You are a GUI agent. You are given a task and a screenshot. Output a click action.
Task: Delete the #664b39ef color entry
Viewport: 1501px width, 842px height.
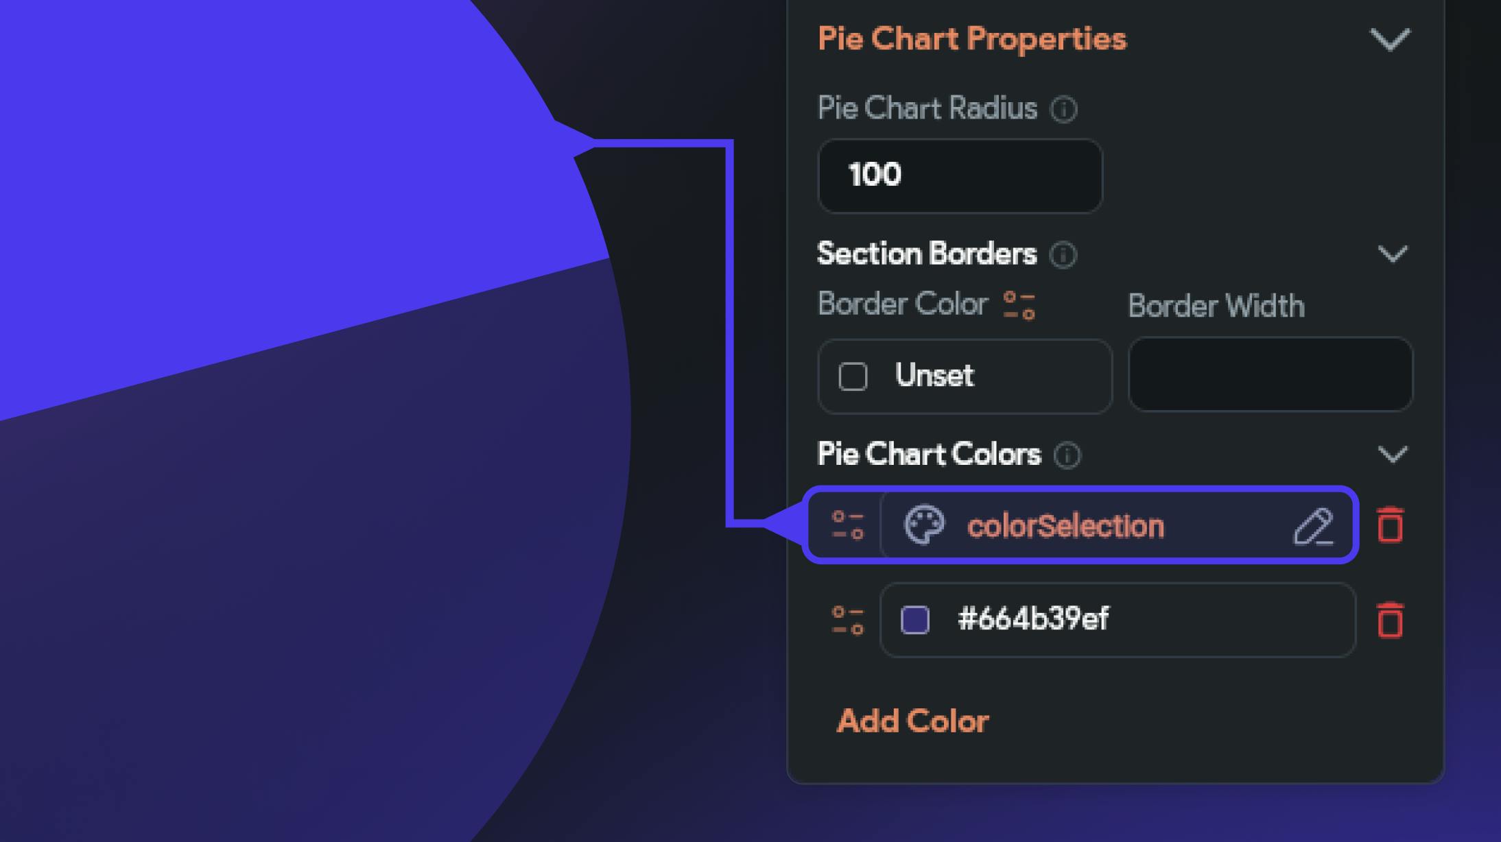coord(1391,620)
